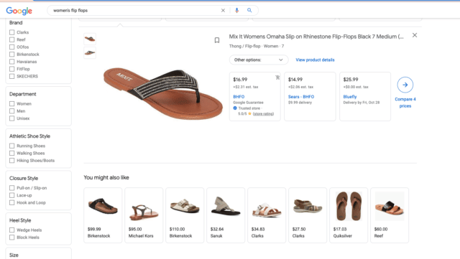
Task: Open the View product details link
Action: (315, 60)
